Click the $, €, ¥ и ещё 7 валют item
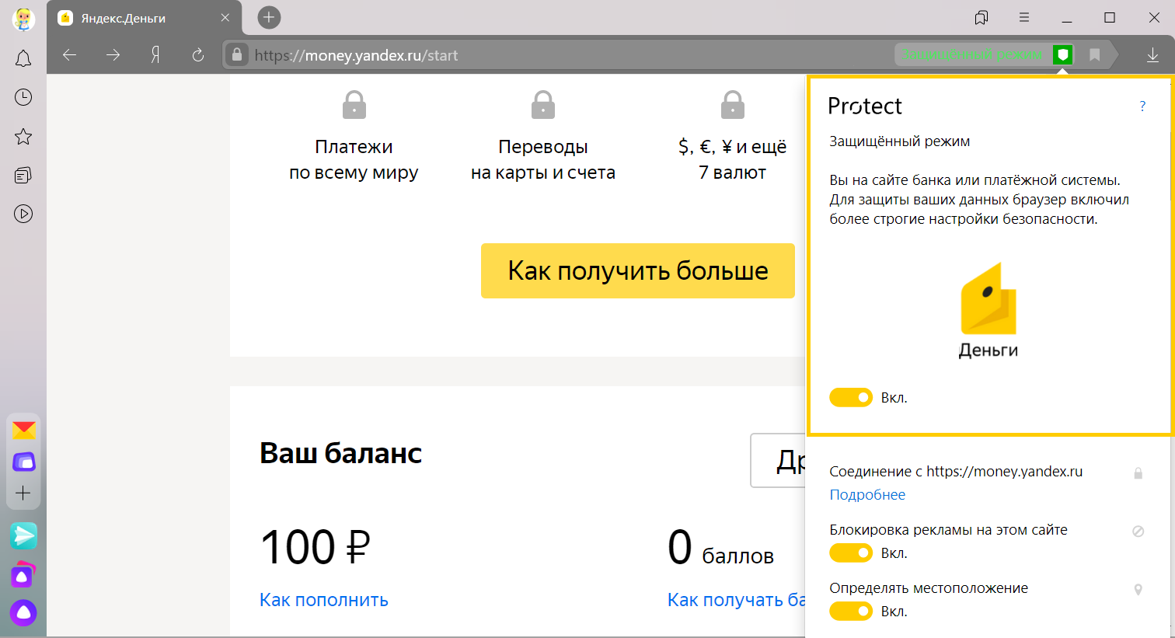Screen dimensions: 1175x638 point(732,137)
